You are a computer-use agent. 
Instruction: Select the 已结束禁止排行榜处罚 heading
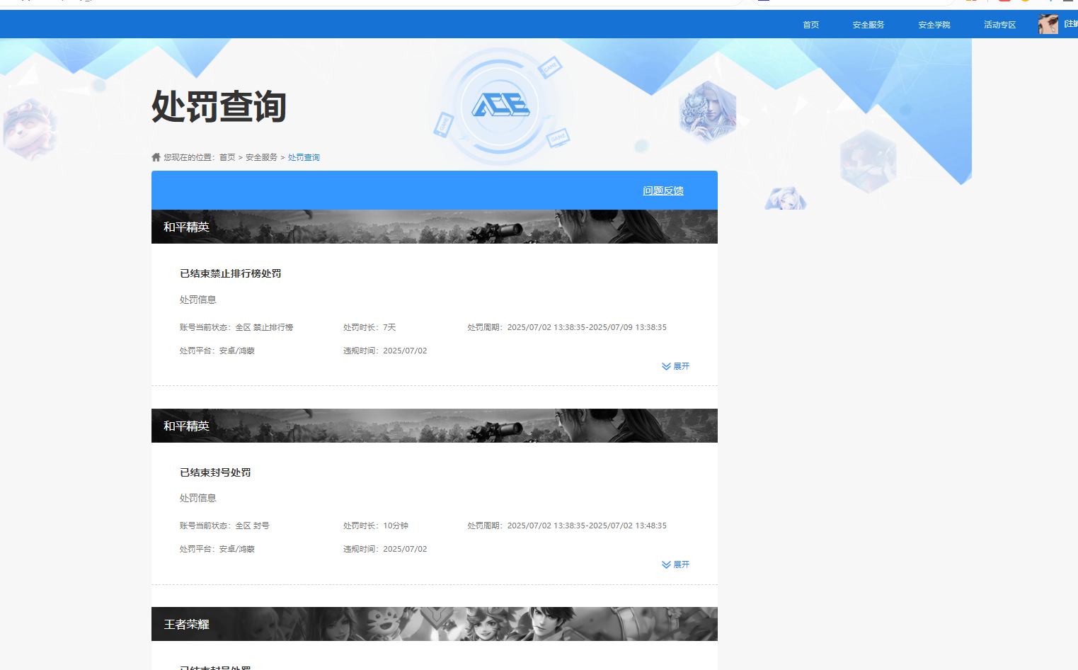[231, 273]
